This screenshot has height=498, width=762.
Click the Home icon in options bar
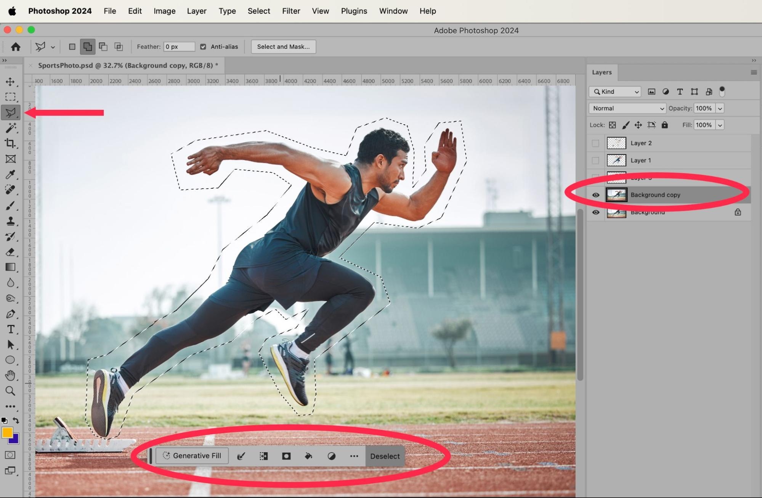pyautogui.click(x=16, y=47)
